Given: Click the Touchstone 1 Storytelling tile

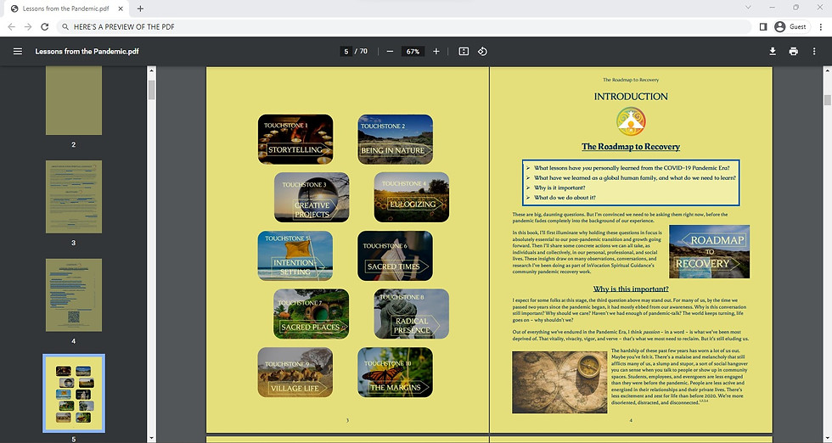Looking at the screenshot, I should tap(295, 139).
